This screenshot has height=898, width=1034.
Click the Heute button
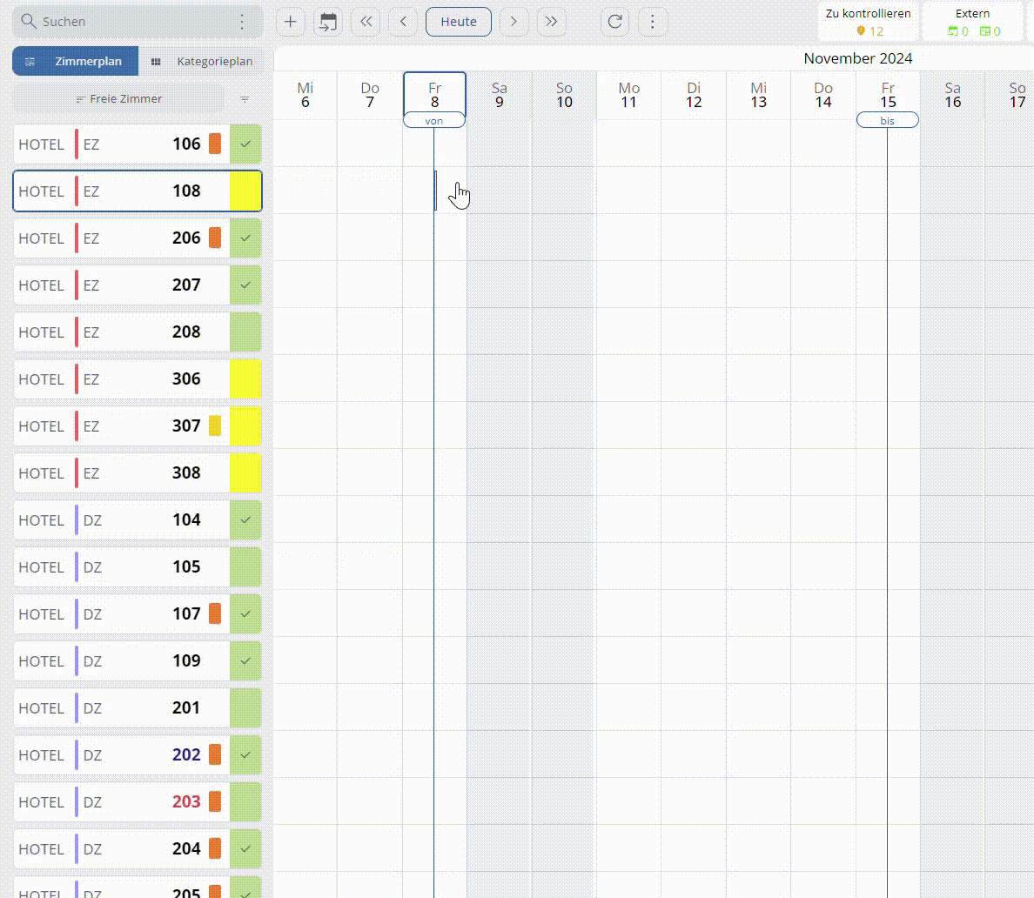(x=459, y=22)
